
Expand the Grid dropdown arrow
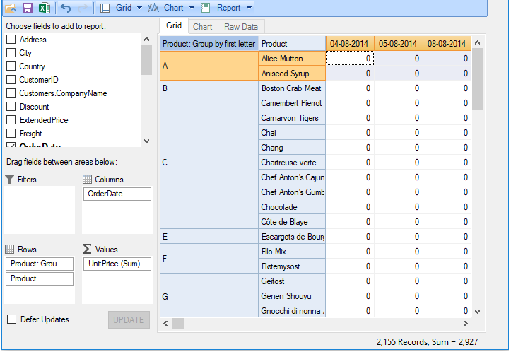point(139,8)
